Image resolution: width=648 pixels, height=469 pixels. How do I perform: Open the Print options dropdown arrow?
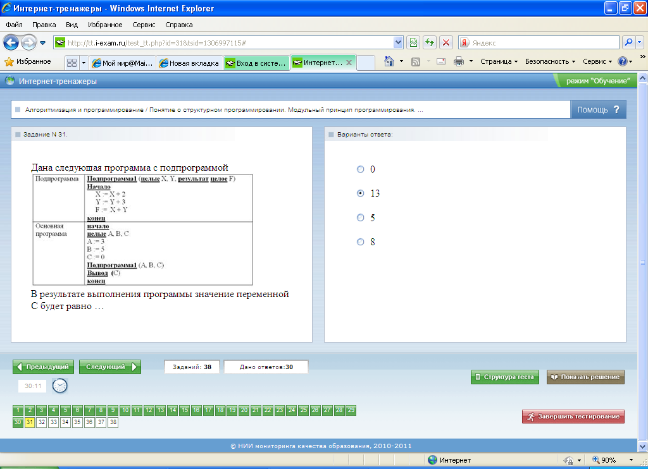471,61
